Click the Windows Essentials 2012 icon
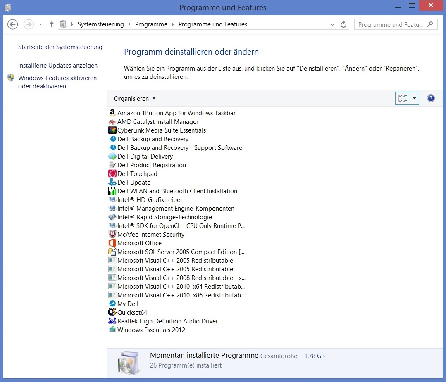The height and width of the screenshot is (382, 446). pos(112,330)
